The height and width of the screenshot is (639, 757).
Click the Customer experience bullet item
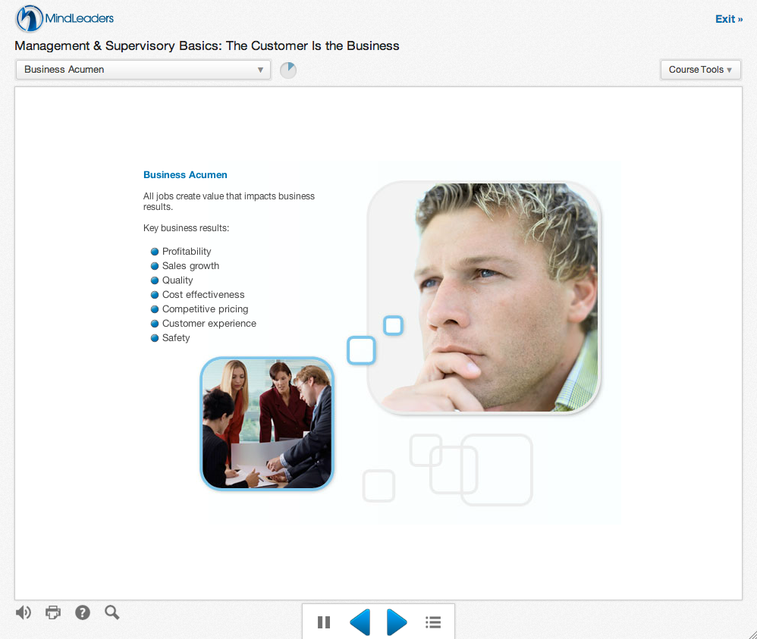point(209,324)
